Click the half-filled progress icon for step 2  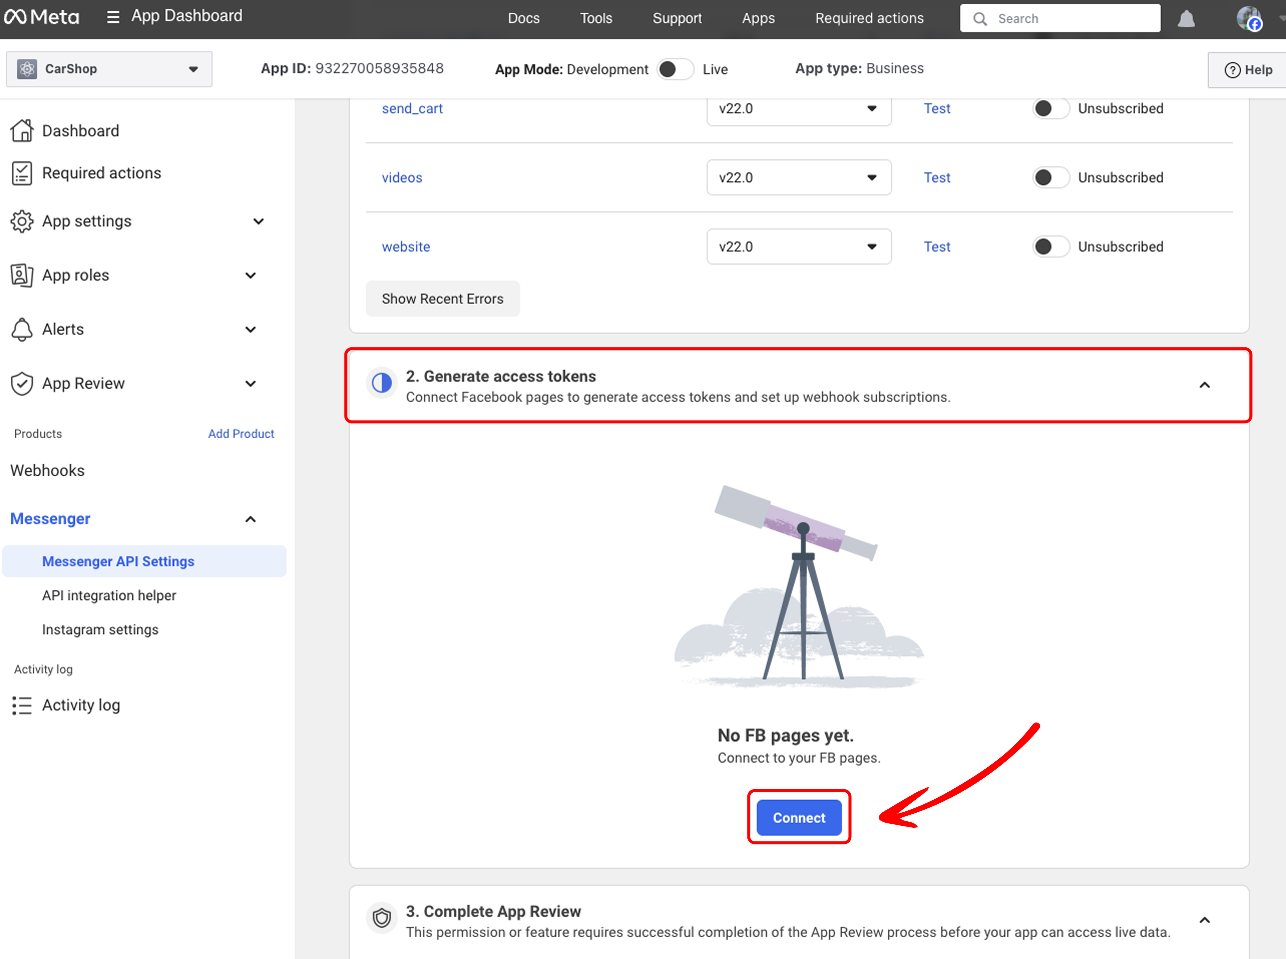(382, 382)
